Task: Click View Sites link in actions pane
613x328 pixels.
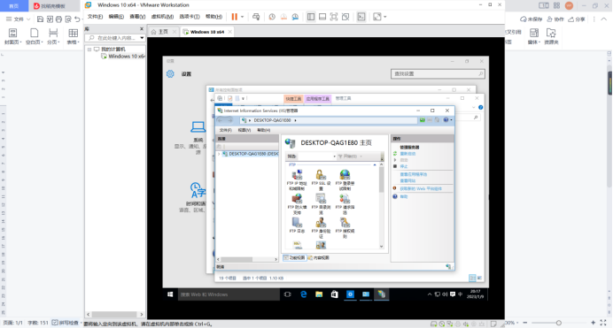Action: click(407, 181)
